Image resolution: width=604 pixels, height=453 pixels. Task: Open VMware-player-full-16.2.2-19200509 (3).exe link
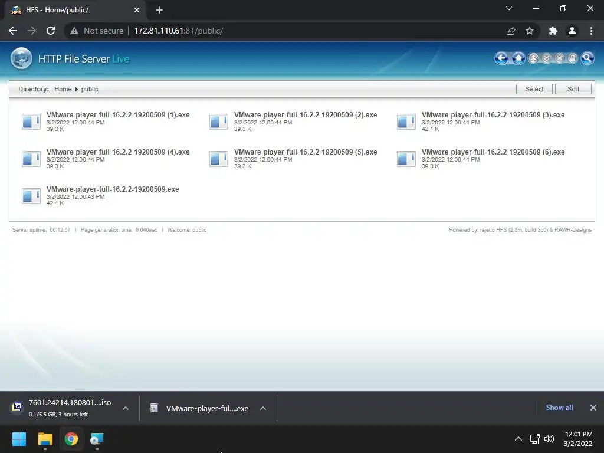pos(493,115)
